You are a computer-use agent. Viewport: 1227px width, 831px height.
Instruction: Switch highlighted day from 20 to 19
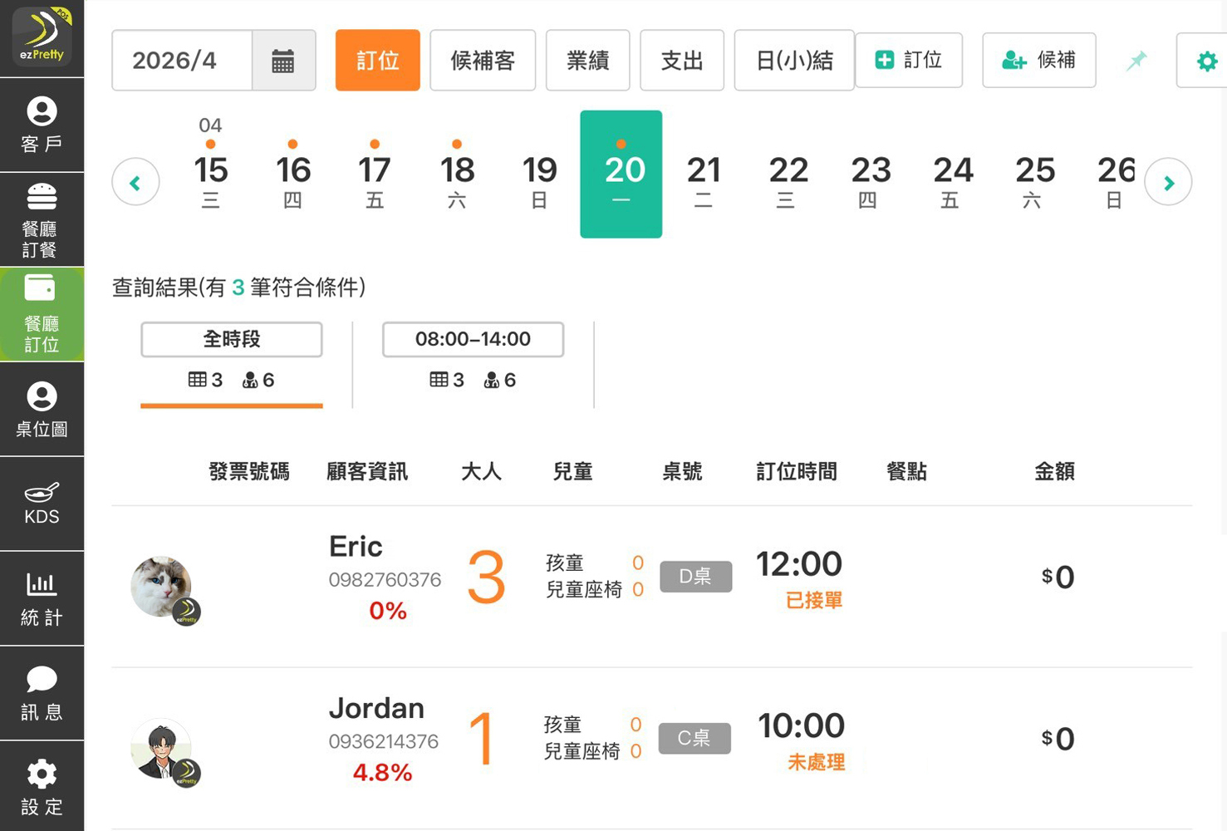click(x=539, y=174)
